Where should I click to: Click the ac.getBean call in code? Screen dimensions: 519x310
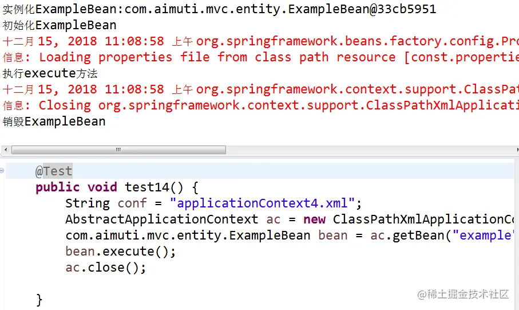(442, 236)
